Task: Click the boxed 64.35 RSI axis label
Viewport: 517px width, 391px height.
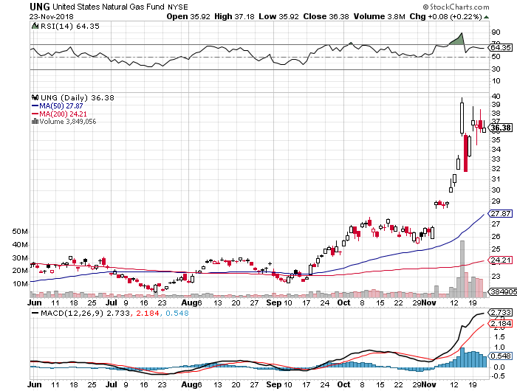Action: click(501, 47)
